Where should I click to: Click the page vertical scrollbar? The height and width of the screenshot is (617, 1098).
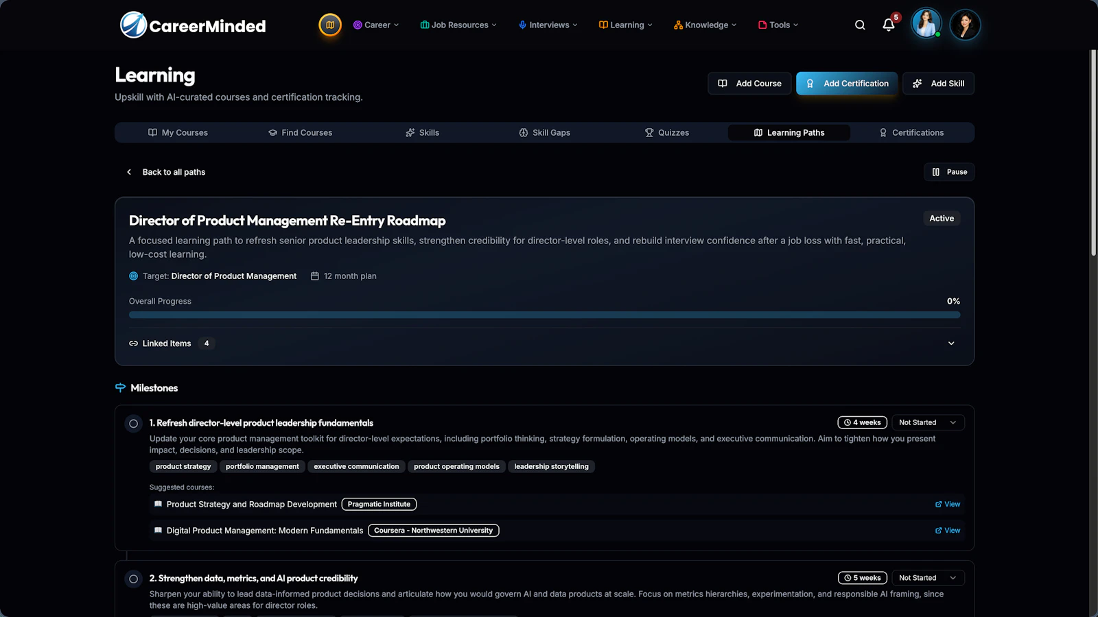coord(1093,154)
